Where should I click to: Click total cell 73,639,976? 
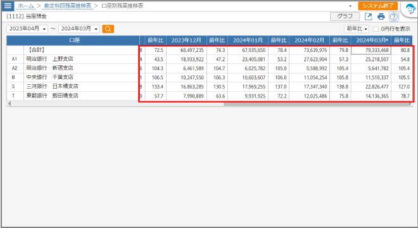pos(310,50)
